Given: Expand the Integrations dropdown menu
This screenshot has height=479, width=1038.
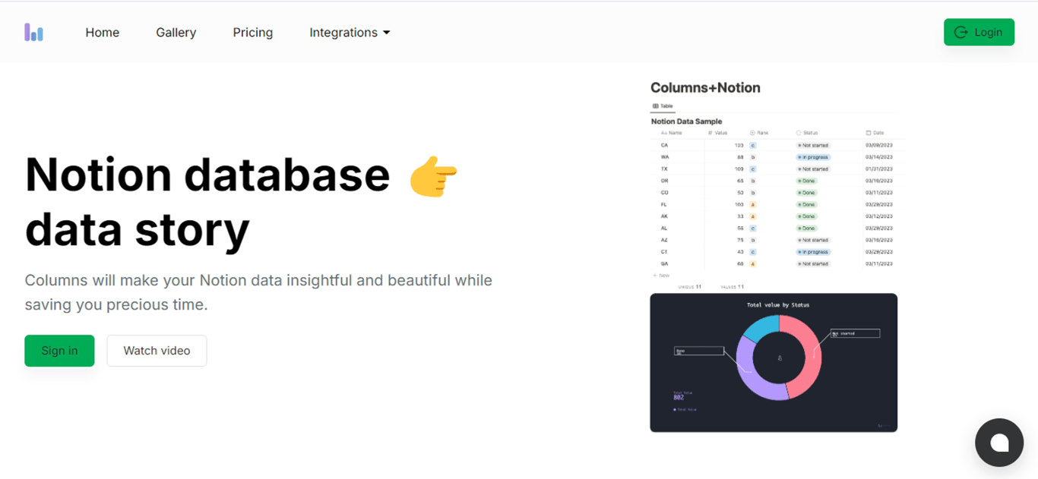Looking at the screenshot, I should (x=350, y=33).
